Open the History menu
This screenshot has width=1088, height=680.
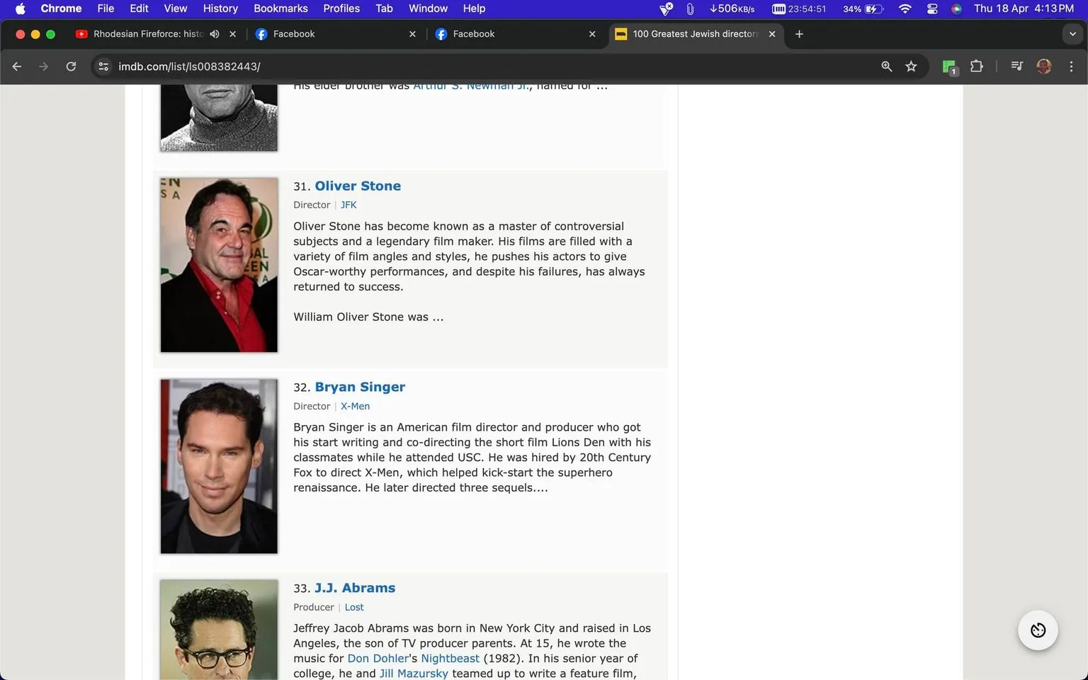click(220, 8)
